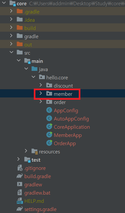Select the gradlew file name

[x=33, y=185]
